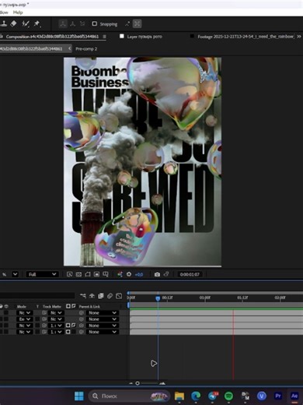The image size is (303, 405).
Task: Open the second layer's Mode dropdown
Action: 25,319
